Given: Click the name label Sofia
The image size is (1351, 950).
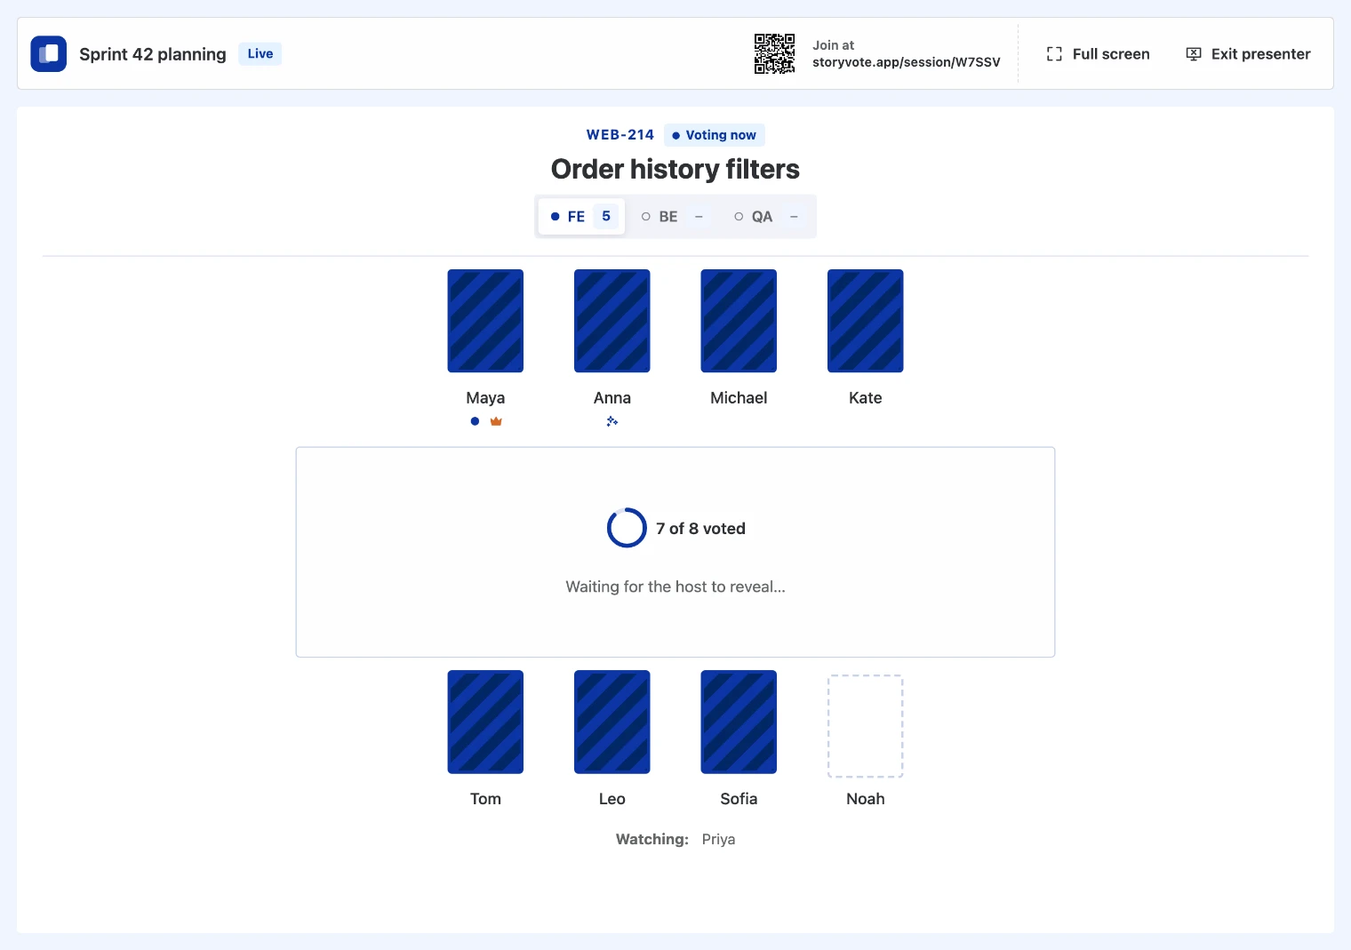Looking at the screenshot, I should (x=739, y=799).
